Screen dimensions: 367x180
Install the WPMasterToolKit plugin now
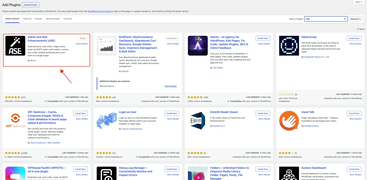click(80, 169)
